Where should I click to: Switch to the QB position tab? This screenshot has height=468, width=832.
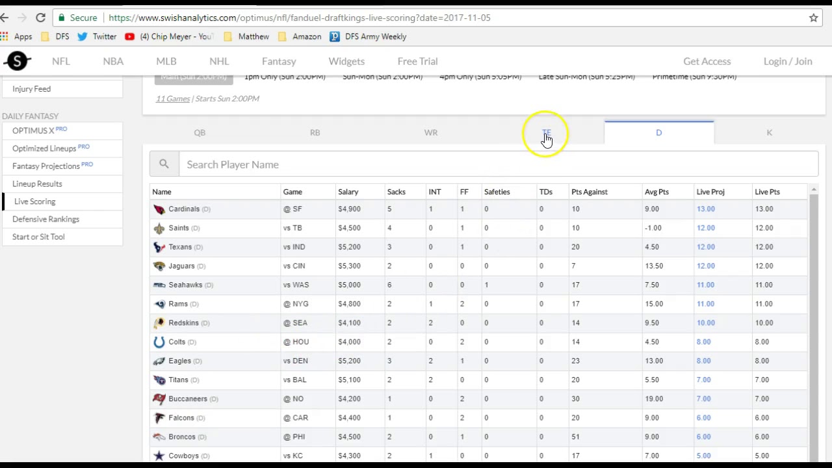[x=200, y=133]
